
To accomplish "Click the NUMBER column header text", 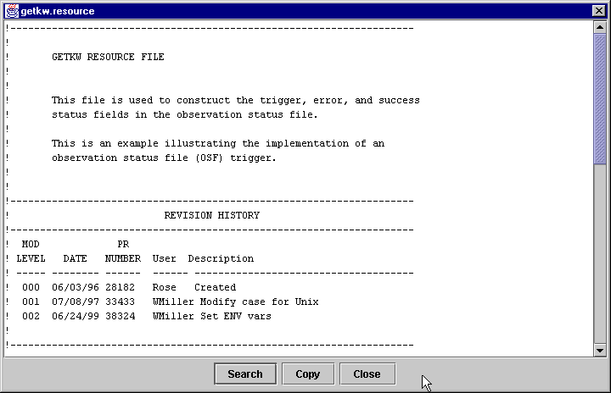I will 123,258.
